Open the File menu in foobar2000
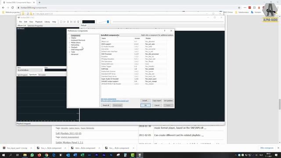The height and width of the screenshot is (158, 281). tap(21, 22)
